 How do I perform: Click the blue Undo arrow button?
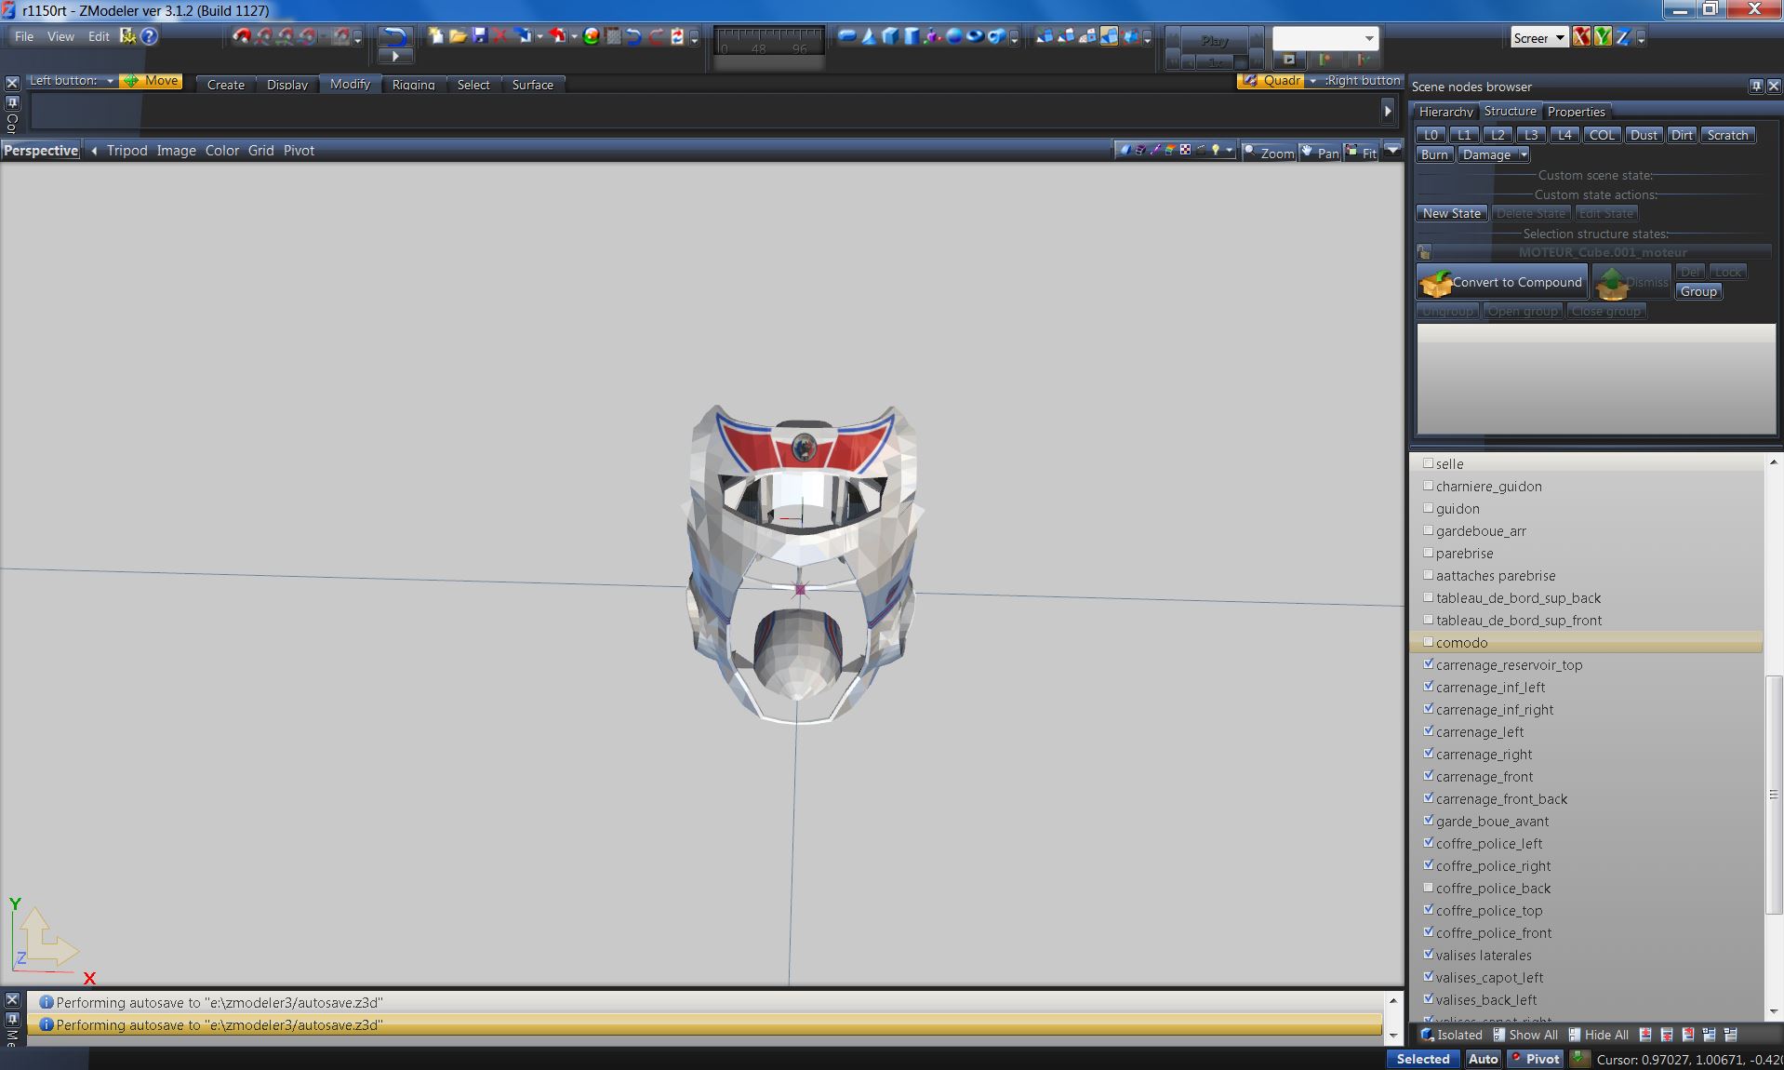coord(395,36)
